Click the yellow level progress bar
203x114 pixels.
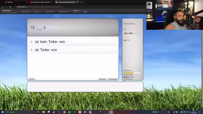132,73
